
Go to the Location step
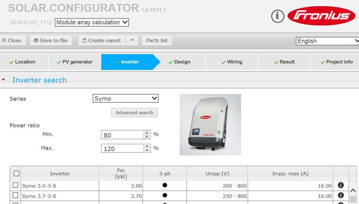24,62
